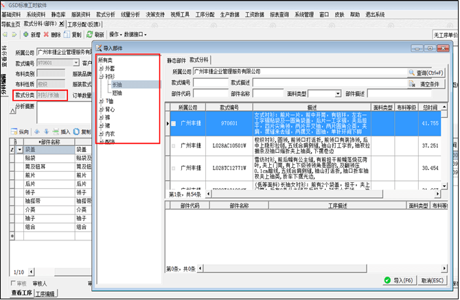Image resolution: width=460 pixels, height=300 pixels.
Task: Switch to the 查看工序 bottom tab
Action: tap(22, 293)
